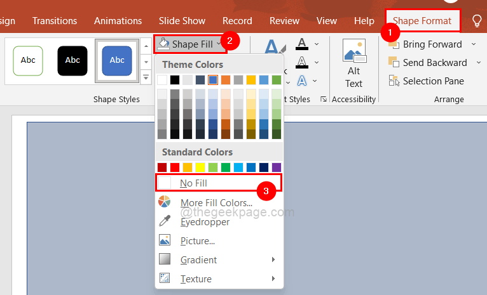Open More Fill Colors color wheel option

pos(216,203)
